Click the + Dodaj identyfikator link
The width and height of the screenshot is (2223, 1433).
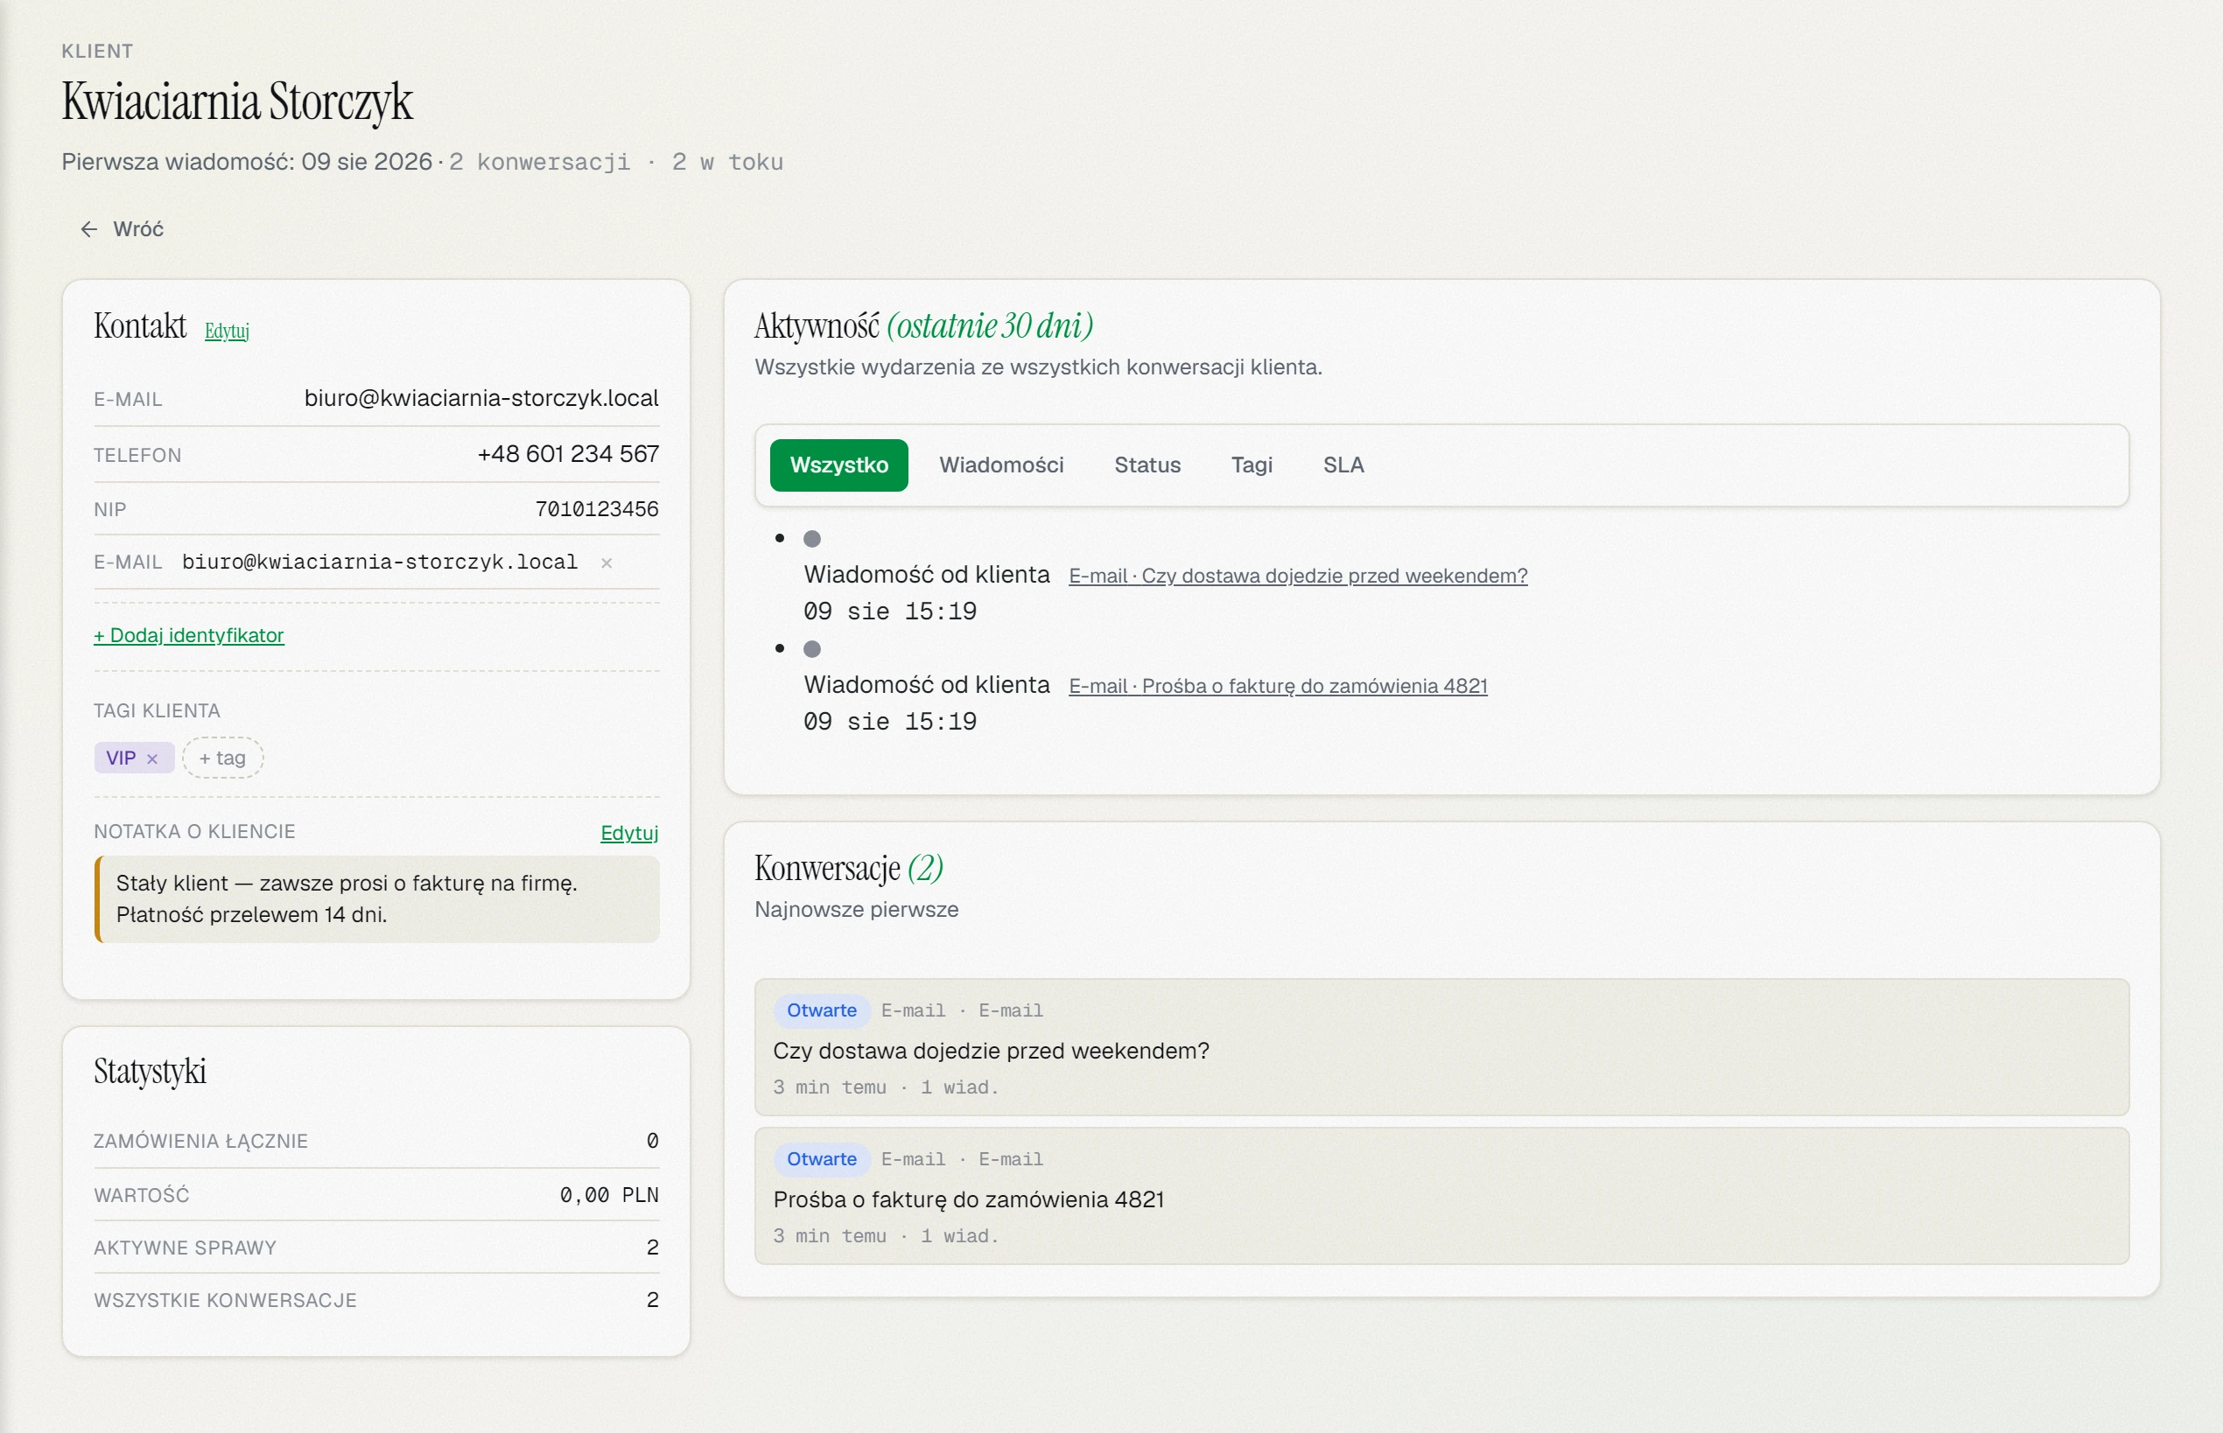pyautogui.click(x=189, y=635)
